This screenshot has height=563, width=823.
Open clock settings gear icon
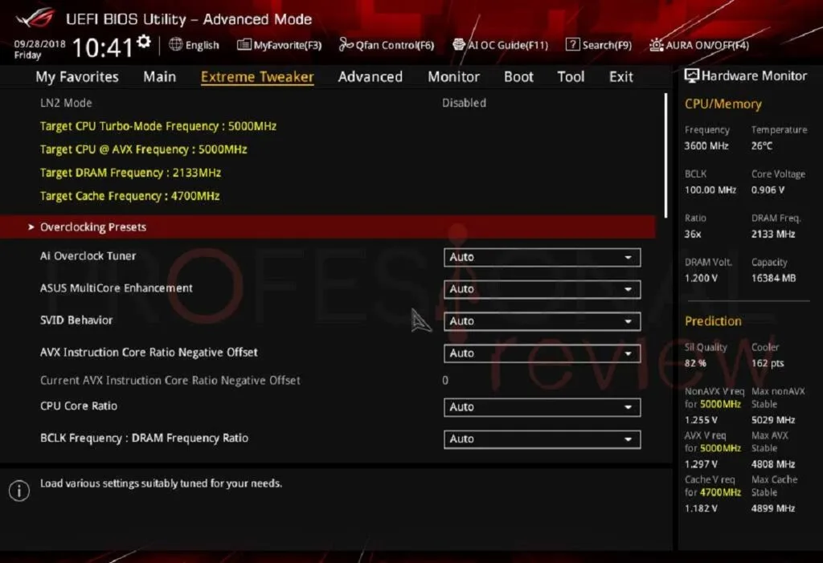coord(144,42)
